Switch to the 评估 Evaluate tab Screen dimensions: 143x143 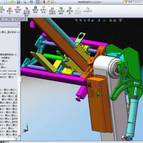click(9, 19)
